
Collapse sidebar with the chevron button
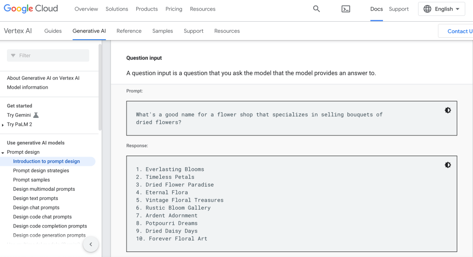pyautogui.click(x=91, y=245)
